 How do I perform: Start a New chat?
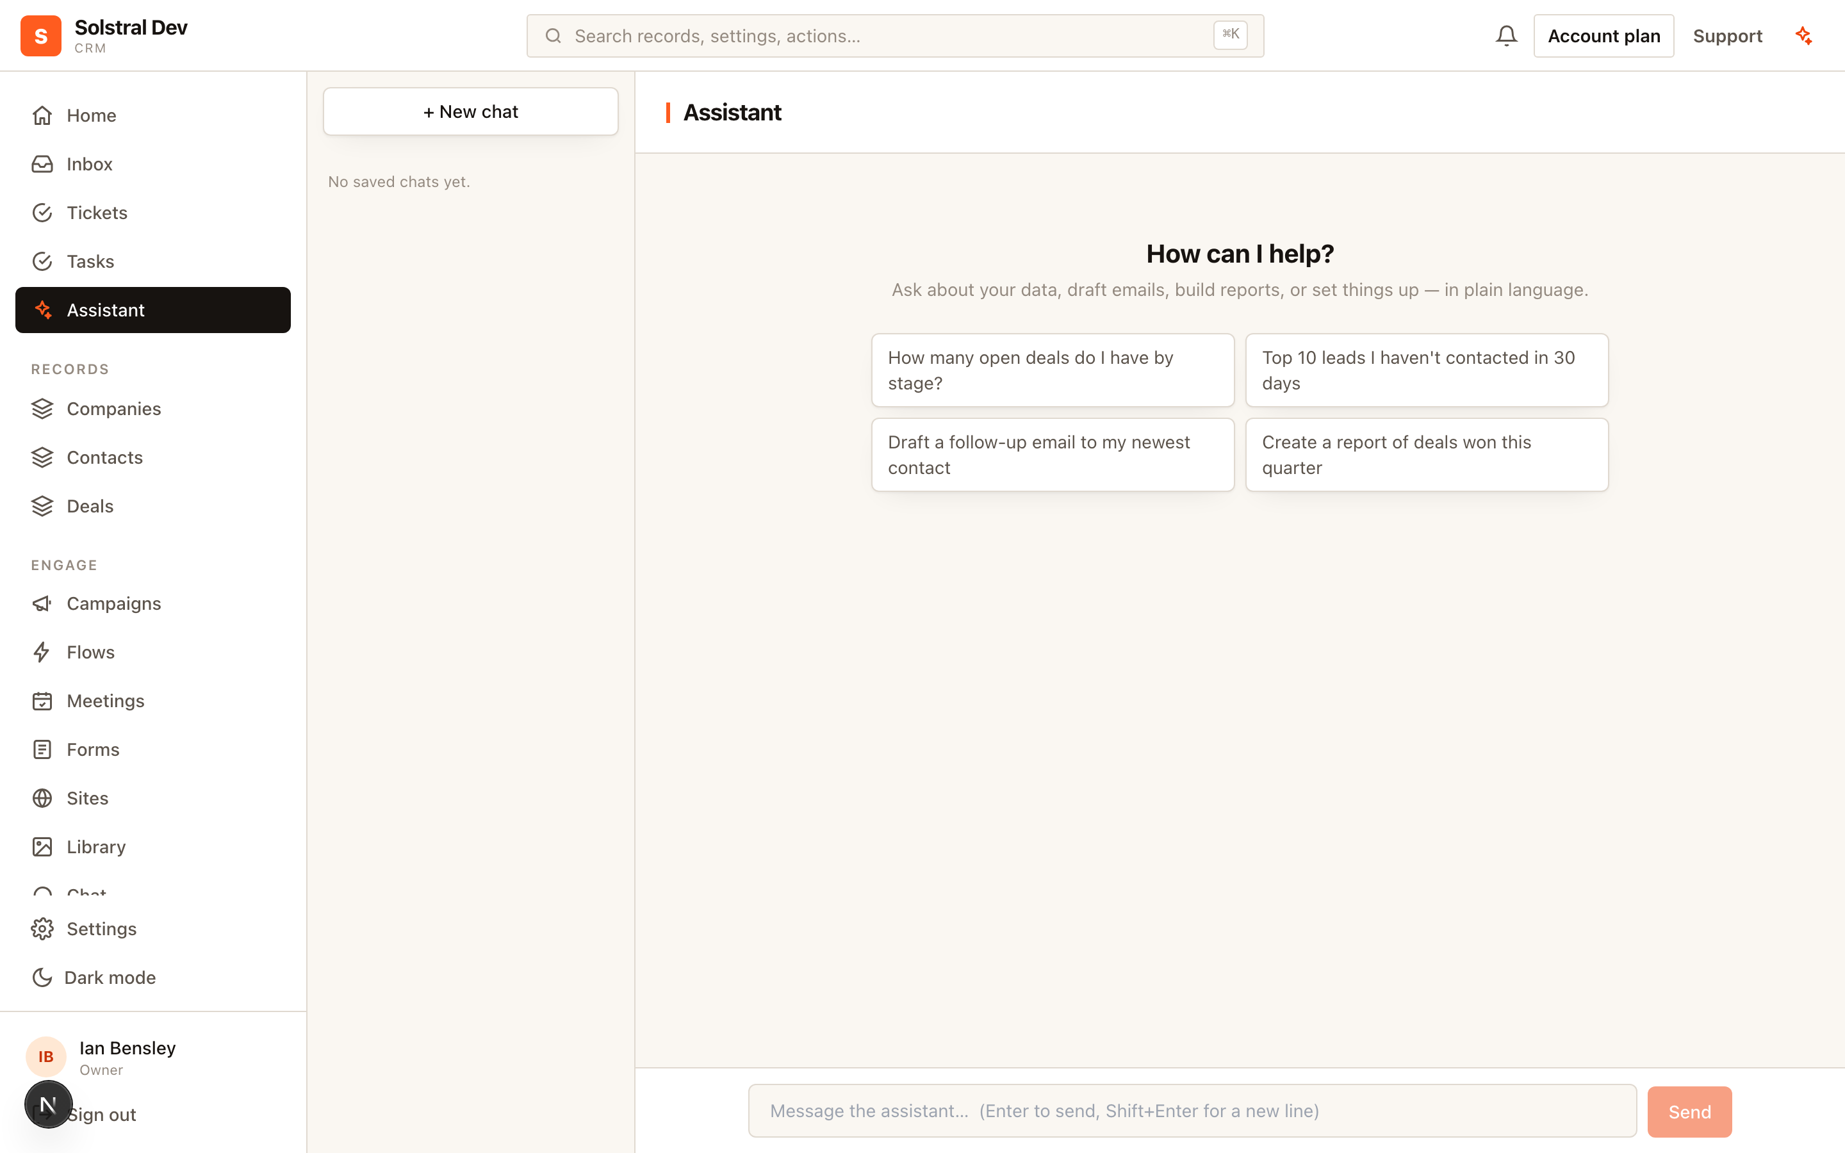[x=470, y=111]
